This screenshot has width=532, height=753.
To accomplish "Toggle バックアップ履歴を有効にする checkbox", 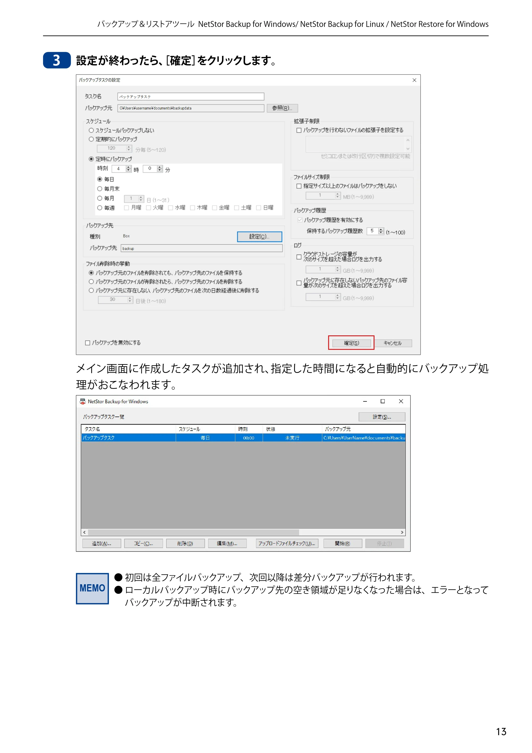I will pyautogui.click(x=300, y=220).
